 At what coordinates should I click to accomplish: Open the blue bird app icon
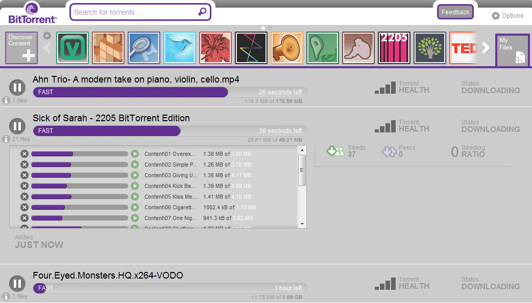click(180, 48)
